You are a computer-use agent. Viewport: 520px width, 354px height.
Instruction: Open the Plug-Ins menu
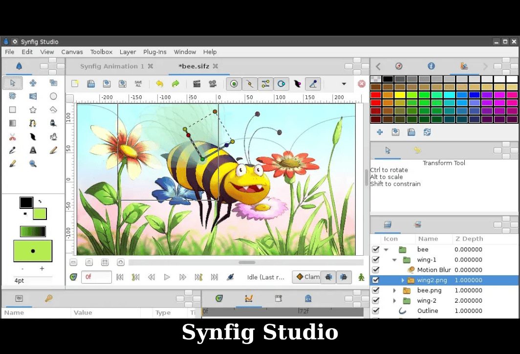(154, 52)
